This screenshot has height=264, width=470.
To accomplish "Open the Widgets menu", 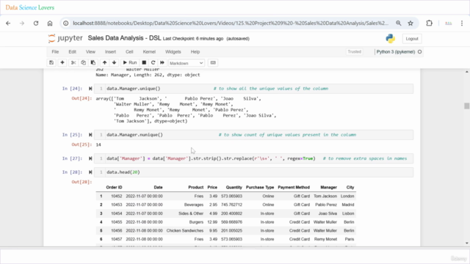I will tap(173, 52).
